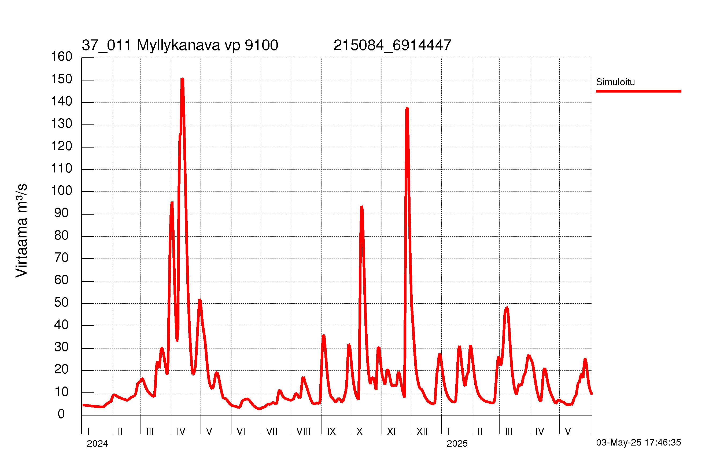
Task: Click the y-axis value '160'
Action: coord(62,57)
